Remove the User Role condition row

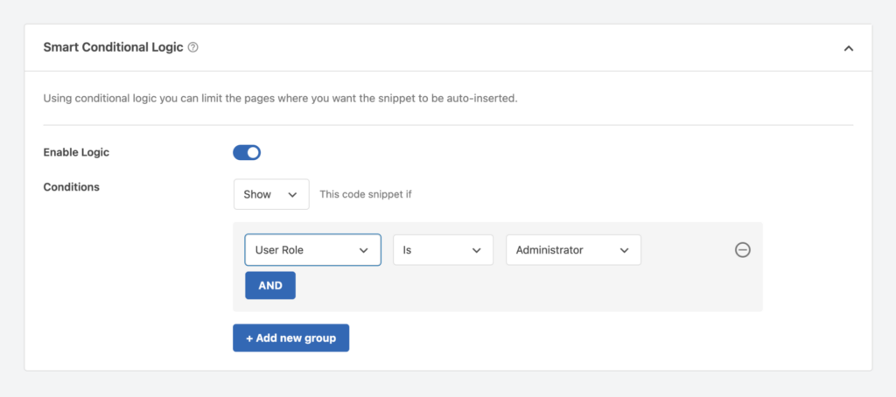click(742, 250)
